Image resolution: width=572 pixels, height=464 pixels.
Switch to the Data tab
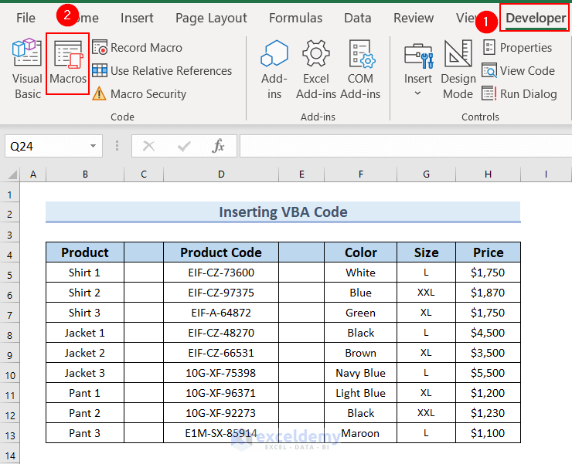tap(357, 18)
